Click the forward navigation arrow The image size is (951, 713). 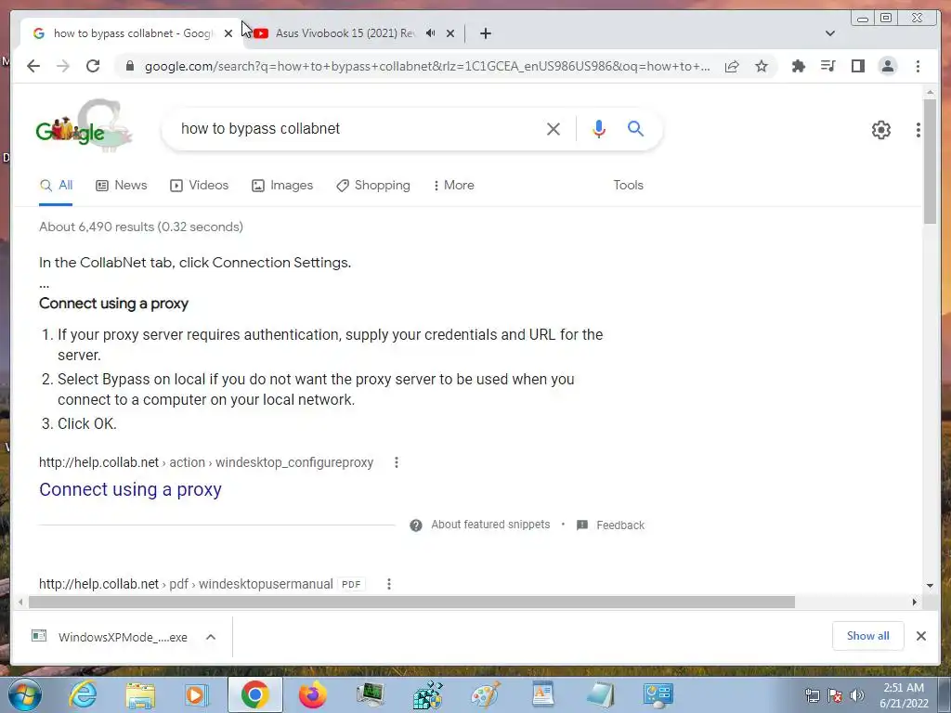[x=63, y=66]
